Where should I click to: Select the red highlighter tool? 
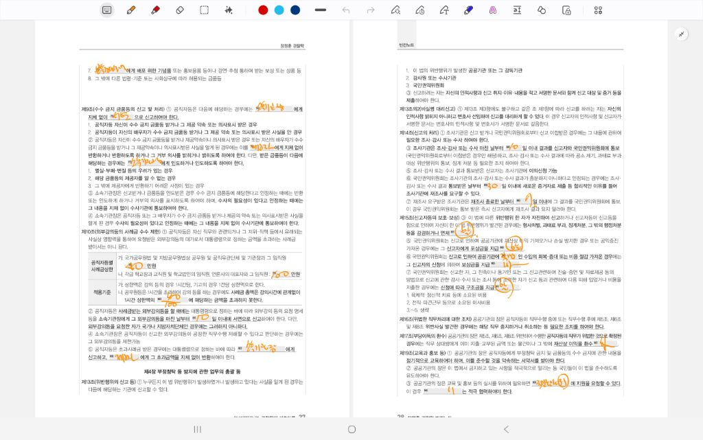pos(155,10)
